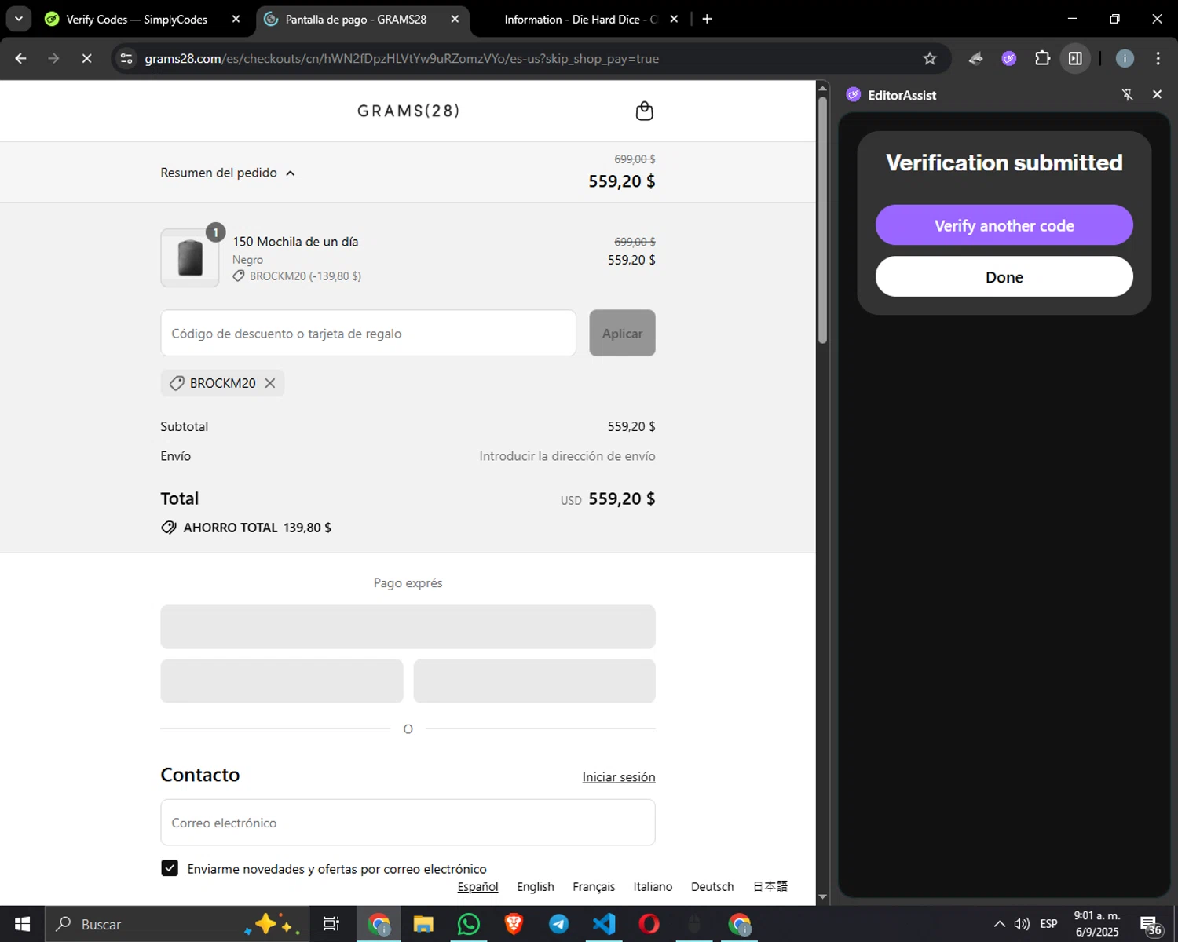Open a new browser tab
This screenshot has height=942, width=1178.
click(x=707, y=20)
